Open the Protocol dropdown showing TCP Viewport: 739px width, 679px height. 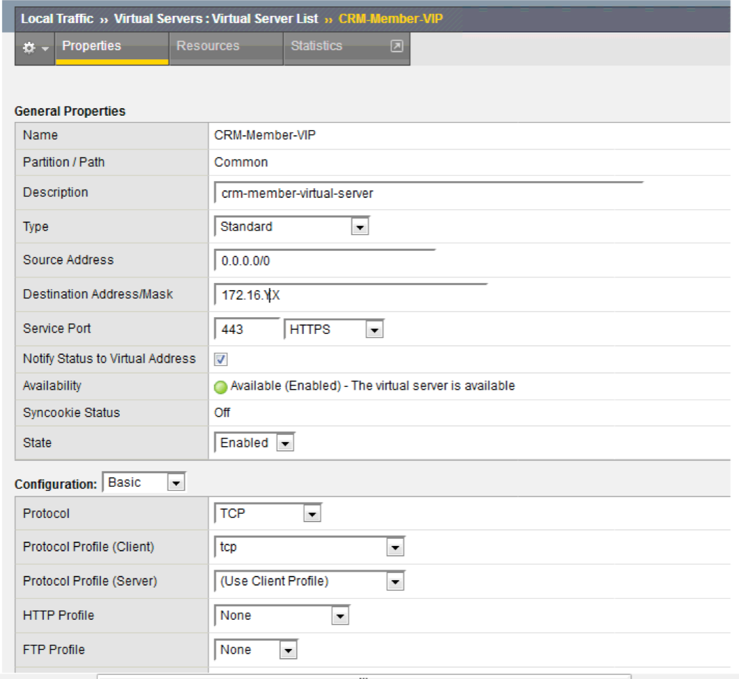coord(311,513)
